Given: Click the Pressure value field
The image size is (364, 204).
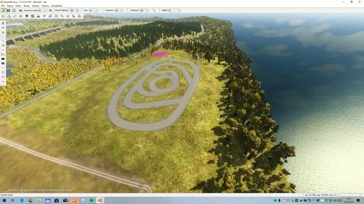Looking at the screenshot, I should pos(117,10).
